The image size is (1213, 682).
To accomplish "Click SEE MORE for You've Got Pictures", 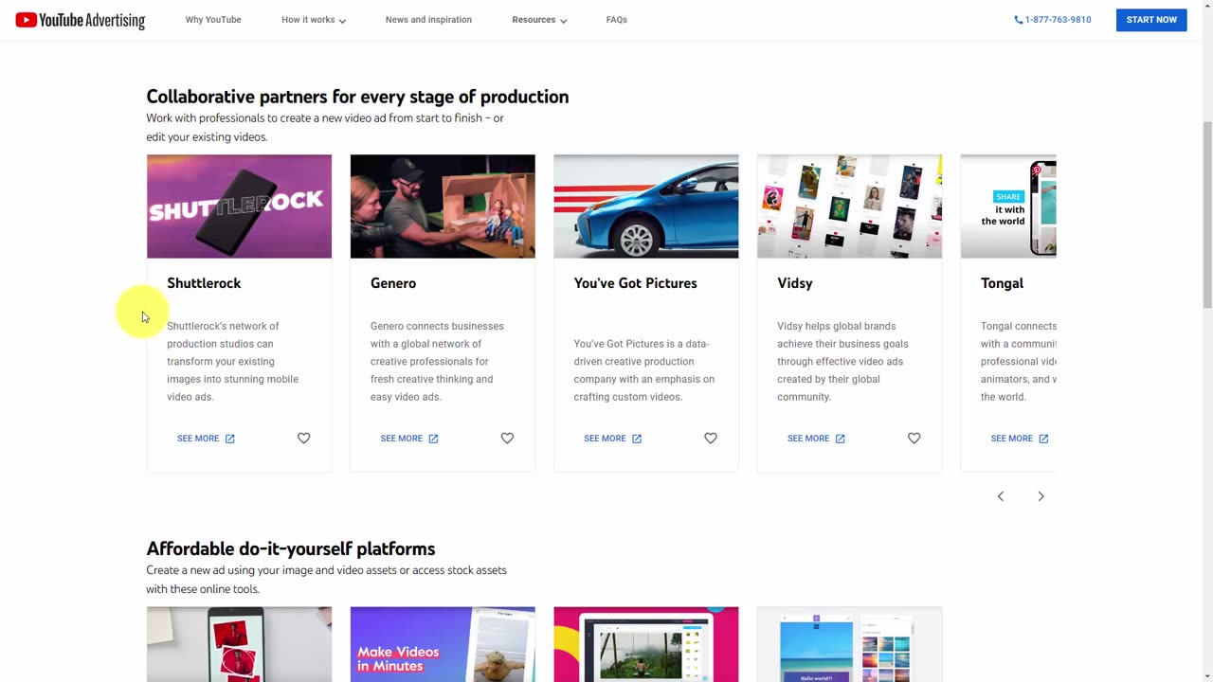I will coord(613,439).
